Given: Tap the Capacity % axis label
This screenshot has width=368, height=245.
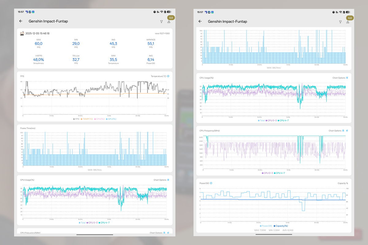Looking at the screenshot, I should [x=343, y=183].
